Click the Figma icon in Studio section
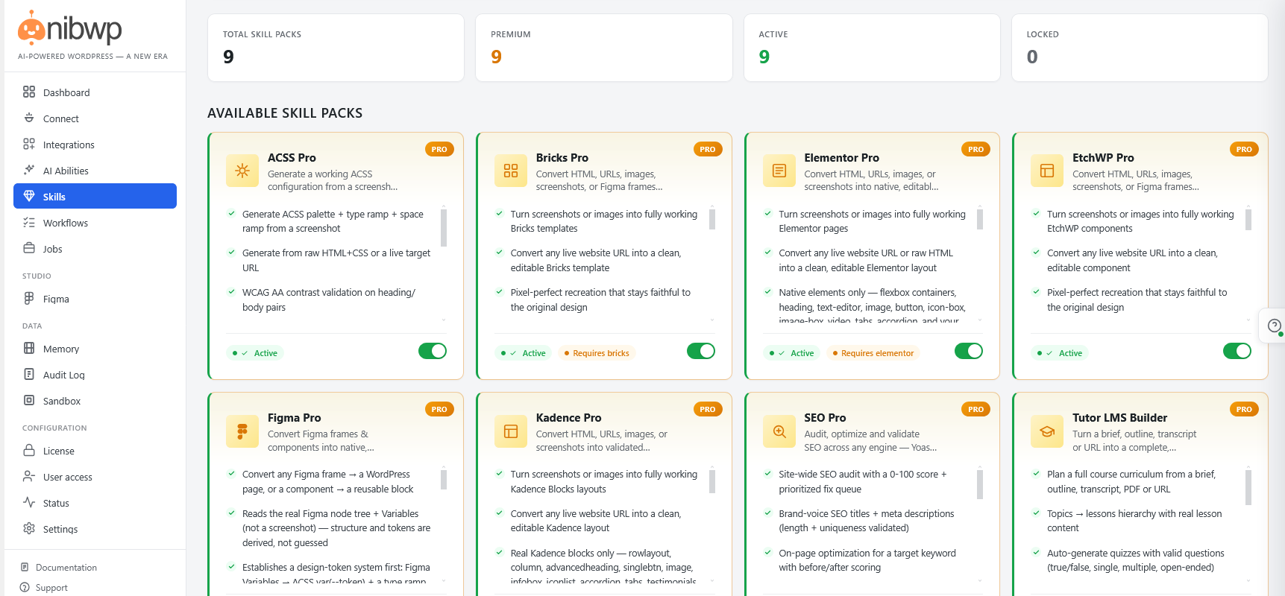The height and width of the screenshot is (596, 1285). (29, 298)
